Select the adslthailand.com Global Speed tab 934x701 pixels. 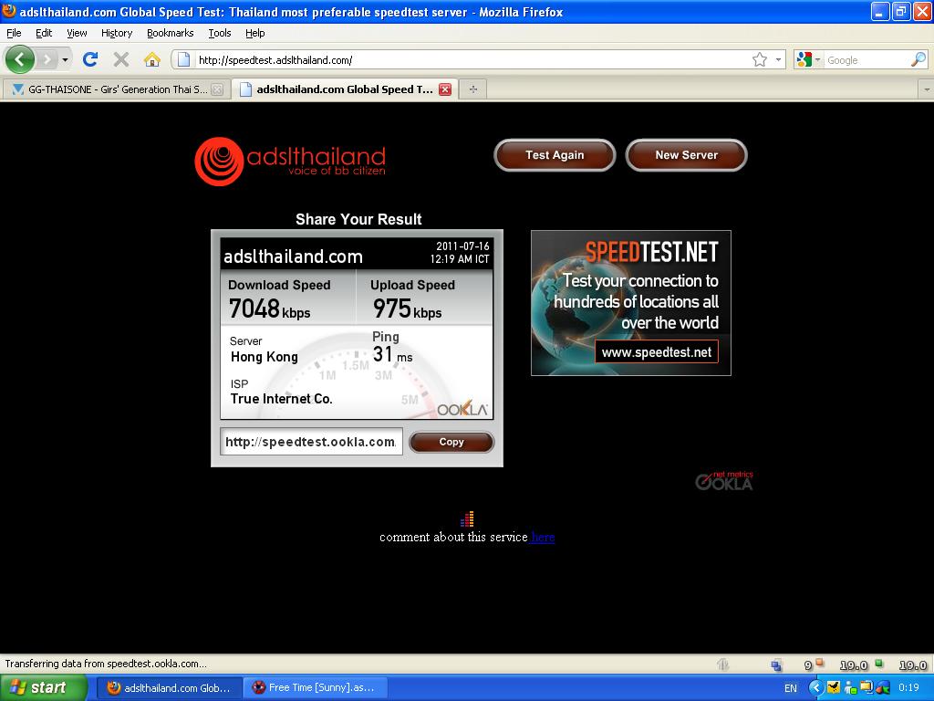tap(345, 89)
